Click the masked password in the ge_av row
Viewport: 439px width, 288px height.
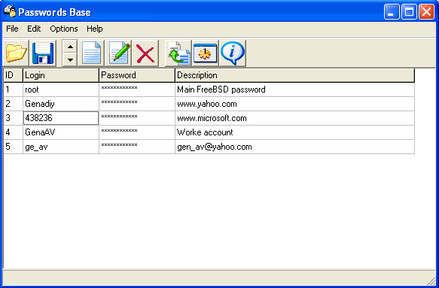(x=137, y=147)
